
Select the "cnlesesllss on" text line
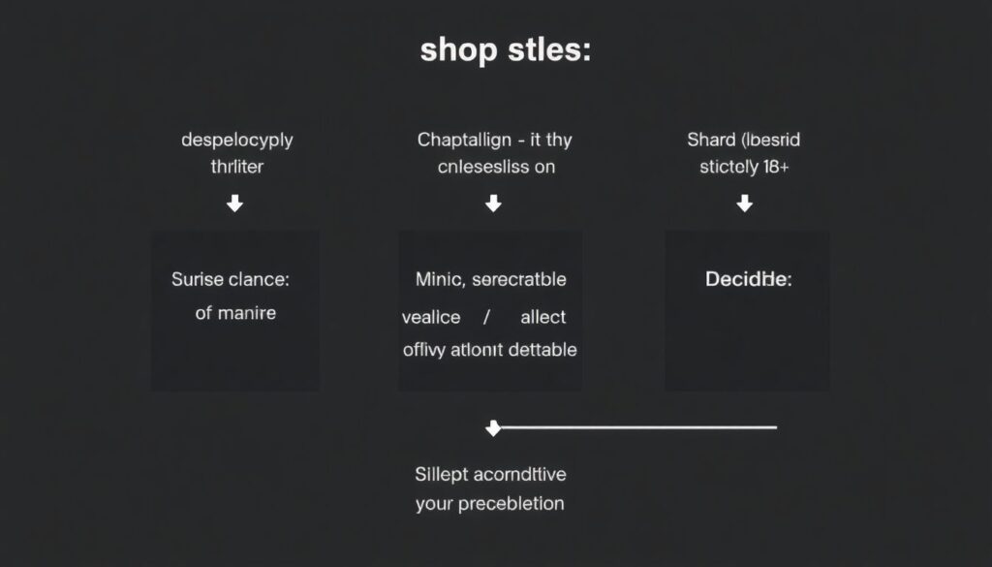pyautogui.click(x=494, y=166)
